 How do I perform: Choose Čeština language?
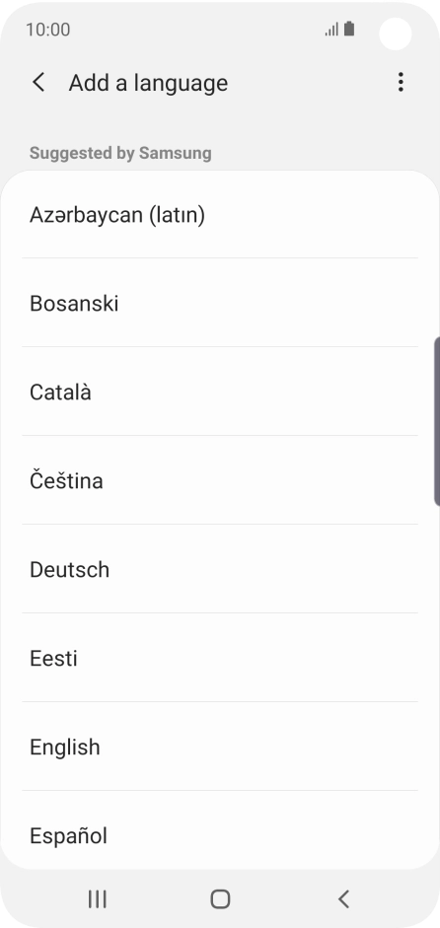[220, 480]
